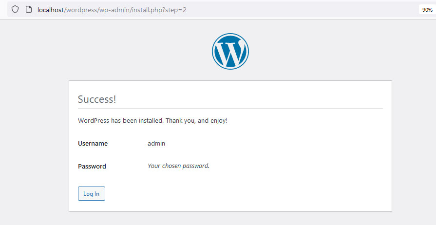The height and width of the screenshot is (225, 436).
Task: Click "WordPress has been installed." sentence
Action: [121, 121]
